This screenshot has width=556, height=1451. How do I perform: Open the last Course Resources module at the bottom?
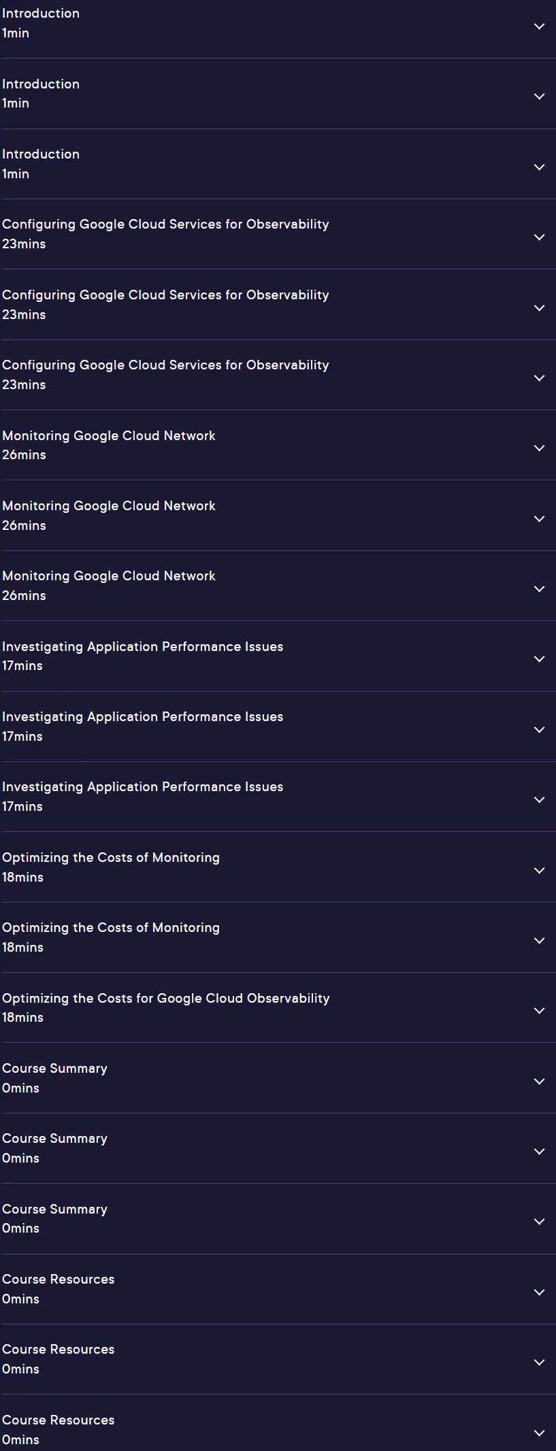click(278, 1423)
